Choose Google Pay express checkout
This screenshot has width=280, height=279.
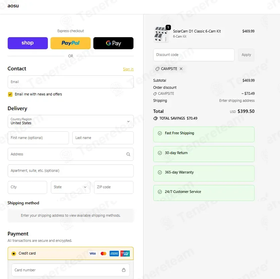pos(113,43)
